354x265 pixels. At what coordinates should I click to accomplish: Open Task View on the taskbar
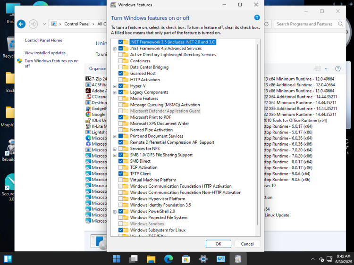(134, 259)
